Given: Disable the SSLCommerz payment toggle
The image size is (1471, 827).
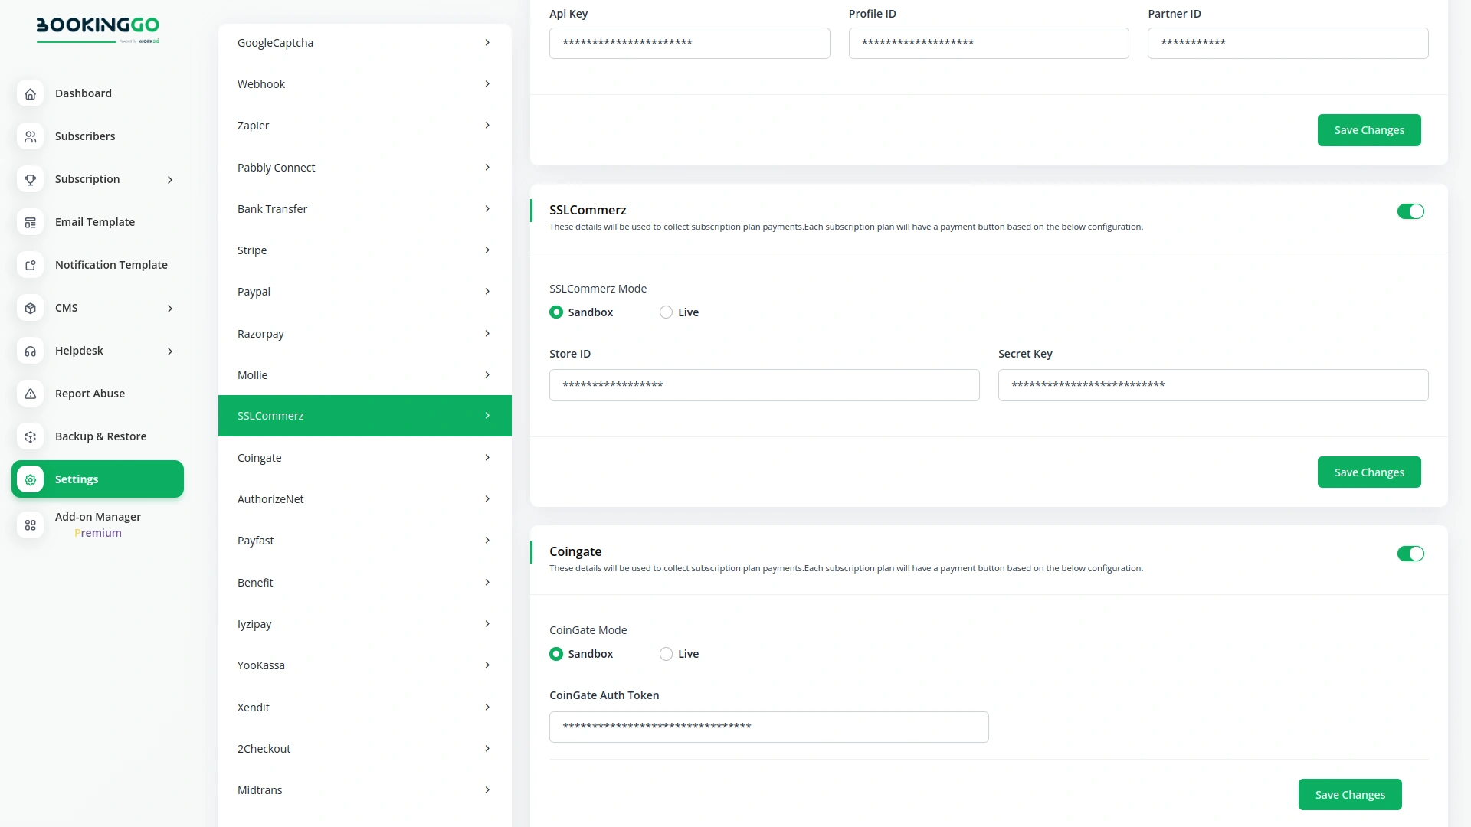Looking at the screenshot, I should point(1410,211).
